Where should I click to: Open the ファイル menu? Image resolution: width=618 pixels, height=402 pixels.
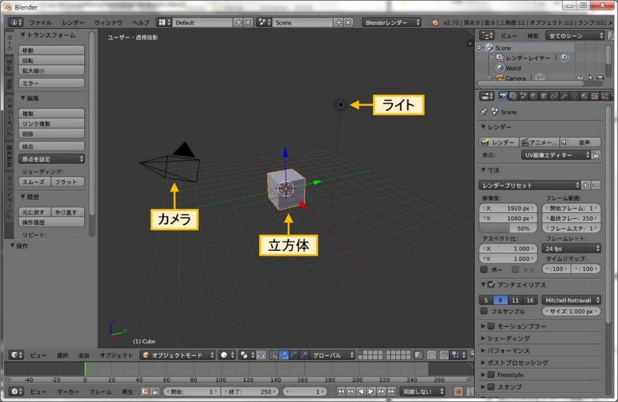[41, 23]
